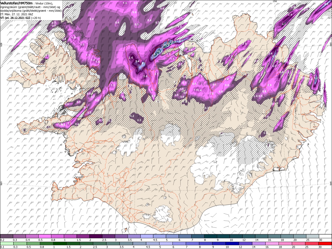Pick upper legend swatch between 25 and 30
The height and width of the screenshot is (249, 332).
point(312,236)
